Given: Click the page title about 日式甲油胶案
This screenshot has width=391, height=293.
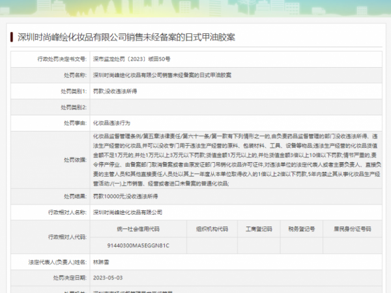Looking at the screenshot, I should coord(126,37).
